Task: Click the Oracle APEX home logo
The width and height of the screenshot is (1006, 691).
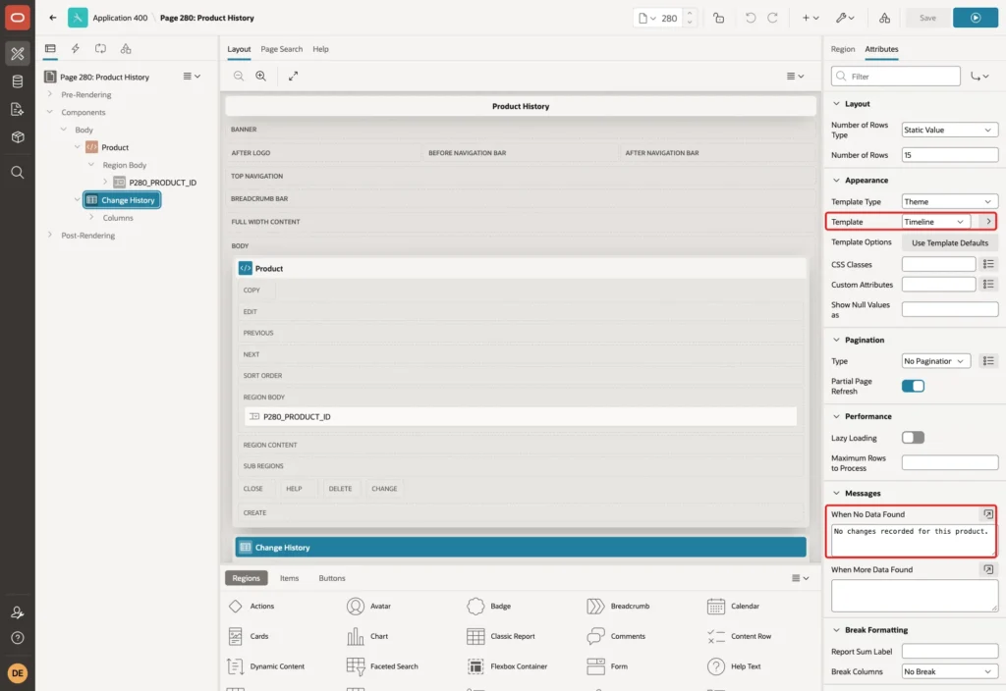Action: click(x=18, y=18)
